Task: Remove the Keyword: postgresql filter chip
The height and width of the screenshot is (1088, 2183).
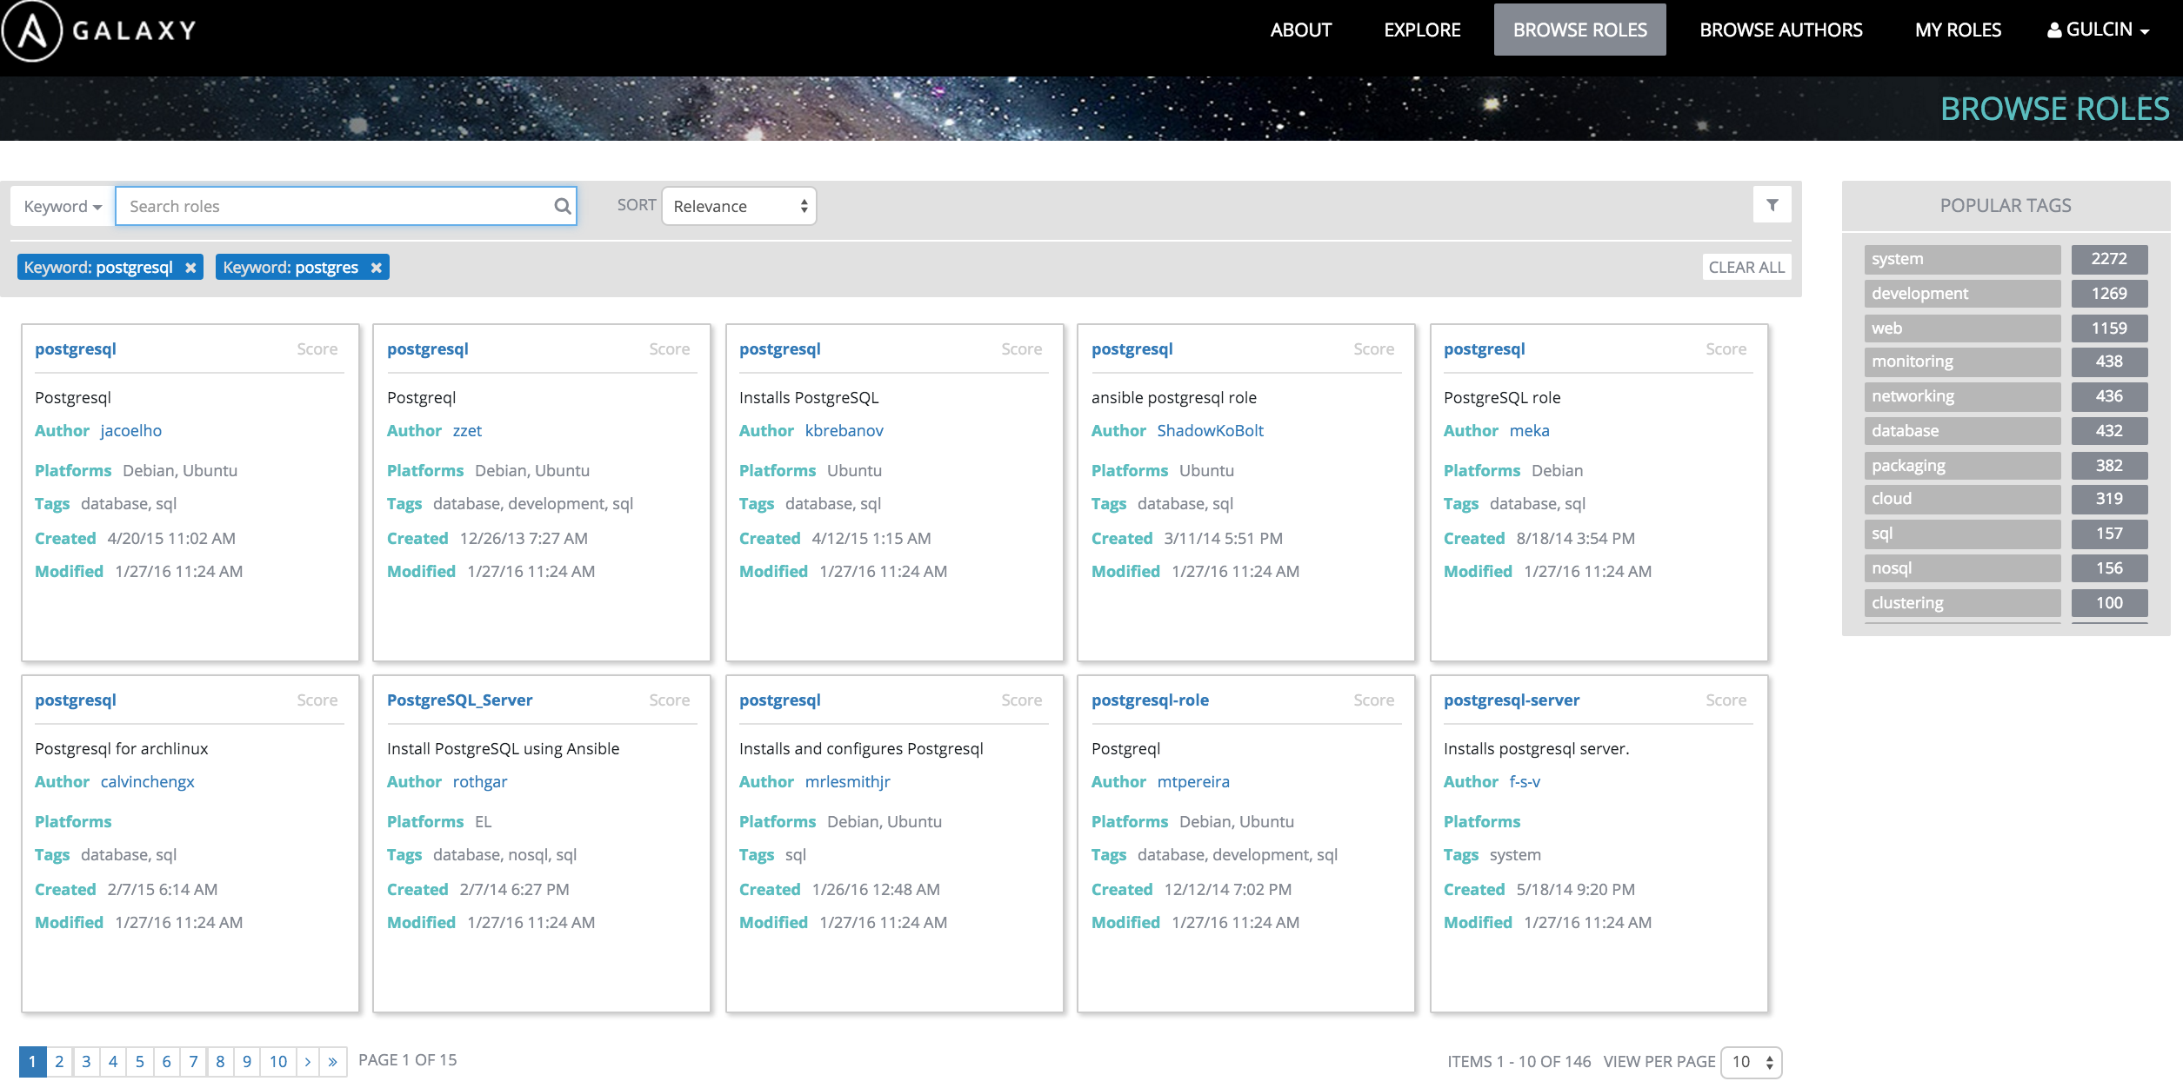Action: pos(190,268)
